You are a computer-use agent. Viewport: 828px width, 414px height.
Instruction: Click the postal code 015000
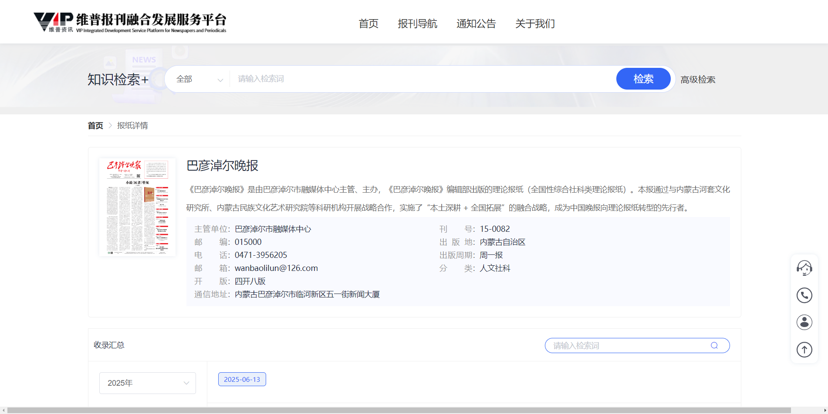pos(248,242)
